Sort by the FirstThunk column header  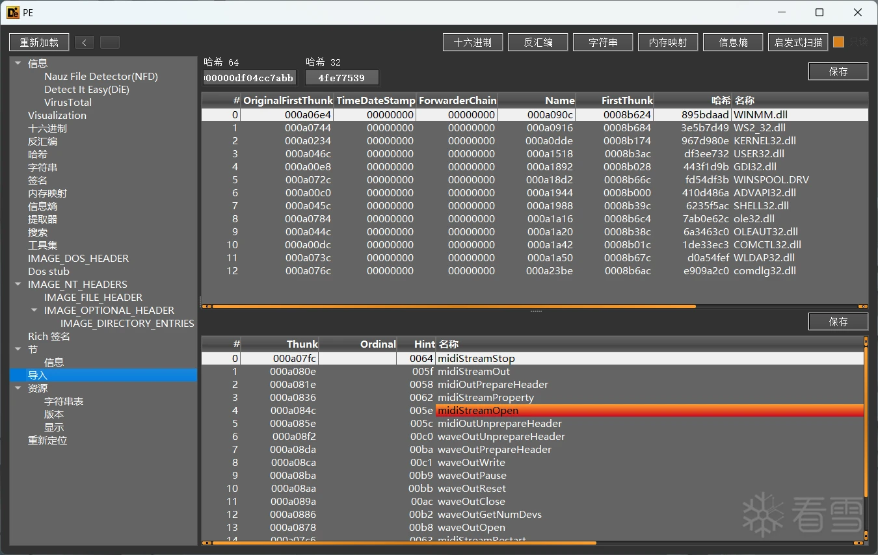click(615, 100)
